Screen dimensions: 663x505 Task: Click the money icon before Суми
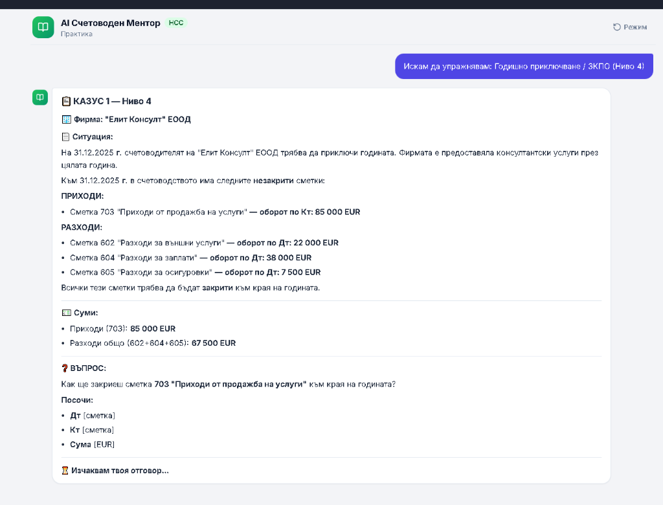(x=67, y=313)
